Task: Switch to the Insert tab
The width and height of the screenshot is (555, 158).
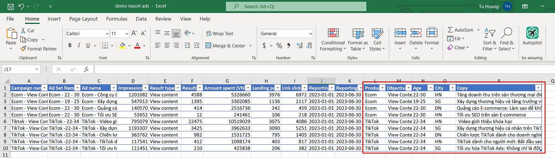Action: 54,19
